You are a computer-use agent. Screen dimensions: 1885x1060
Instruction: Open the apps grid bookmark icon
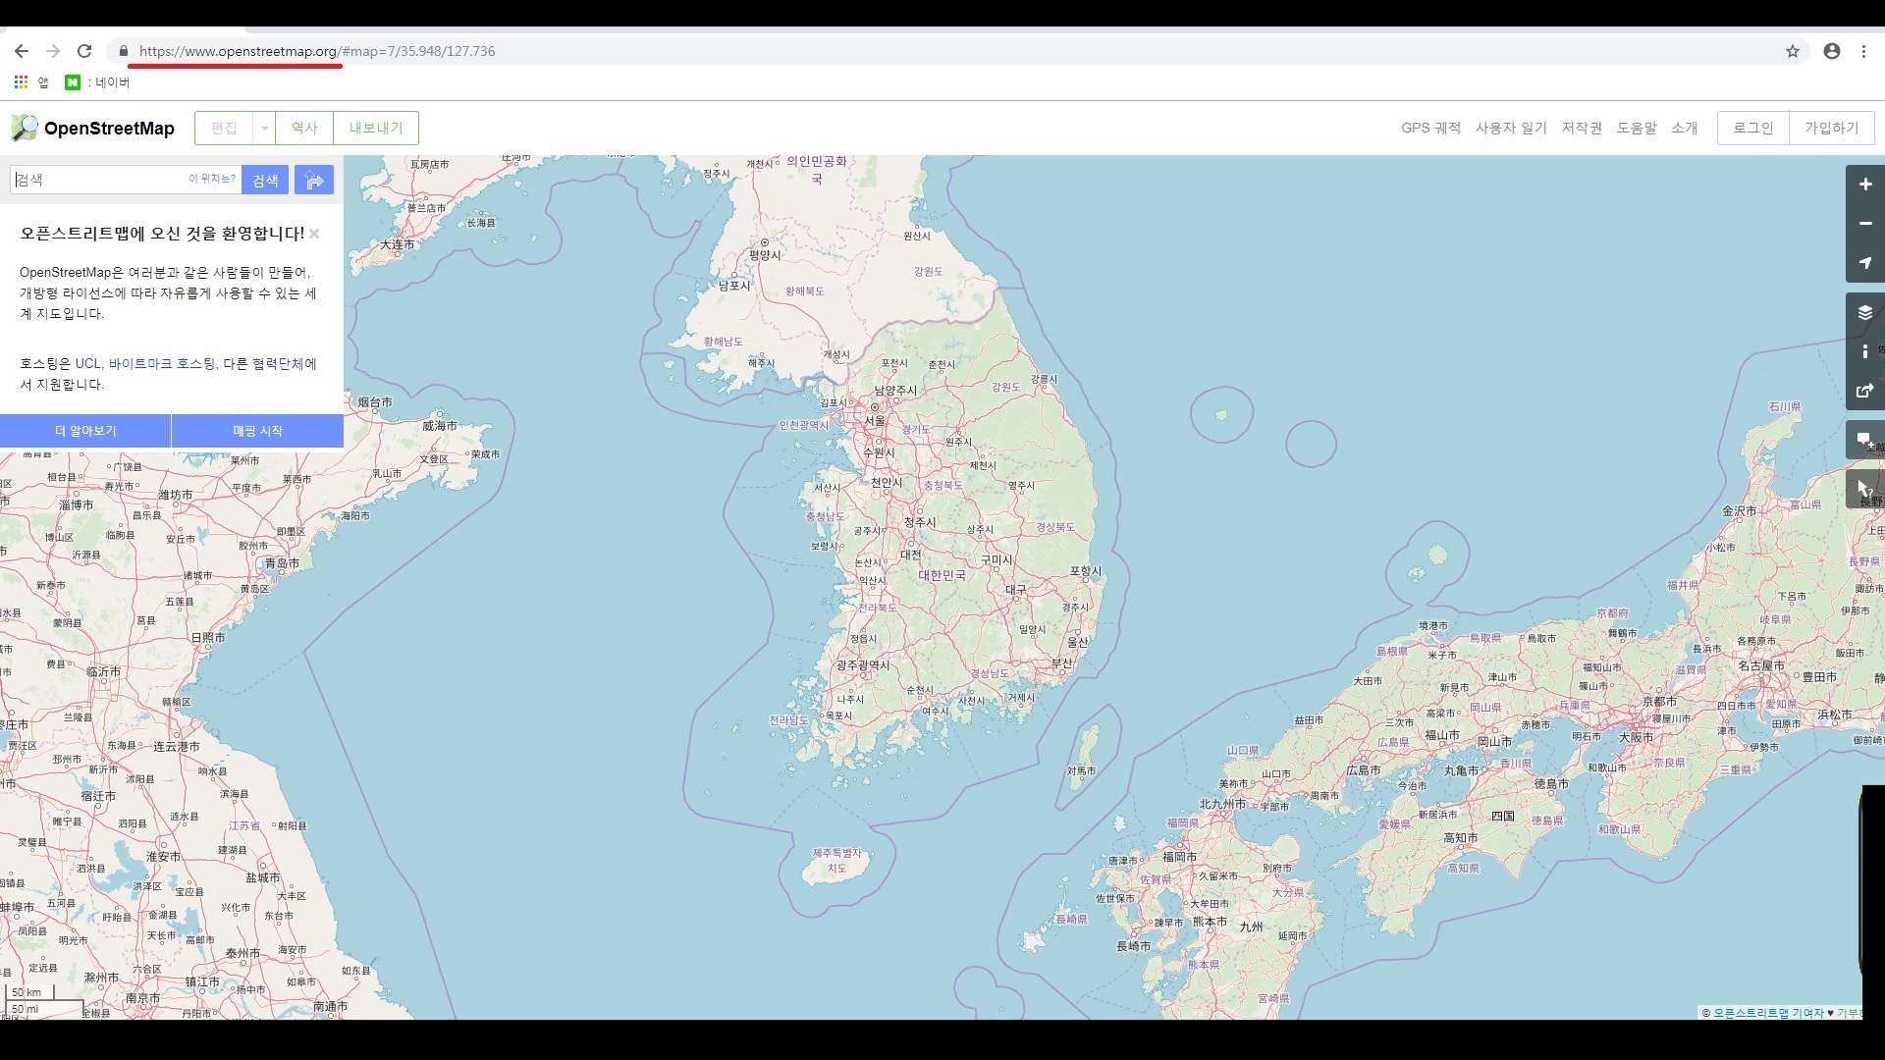21,82
